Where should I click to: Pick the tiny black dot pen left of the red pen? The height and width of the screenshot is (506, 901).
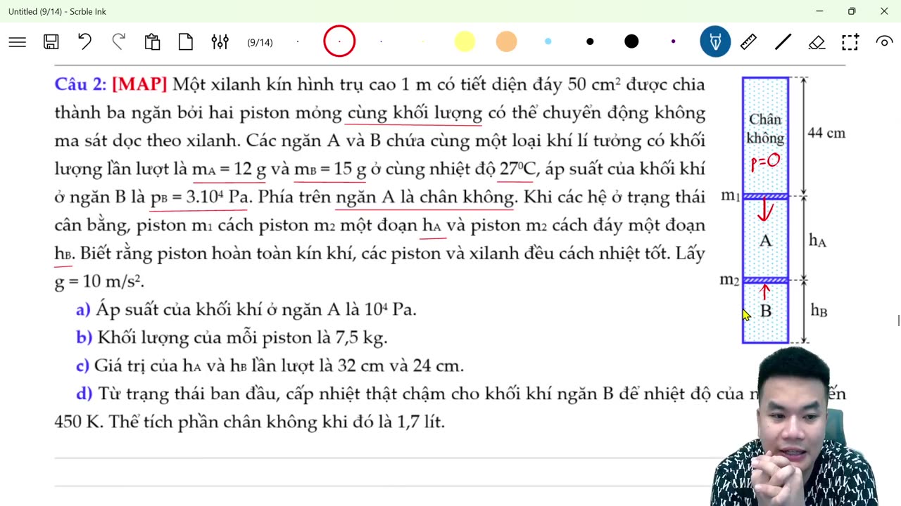click(298, 42)
